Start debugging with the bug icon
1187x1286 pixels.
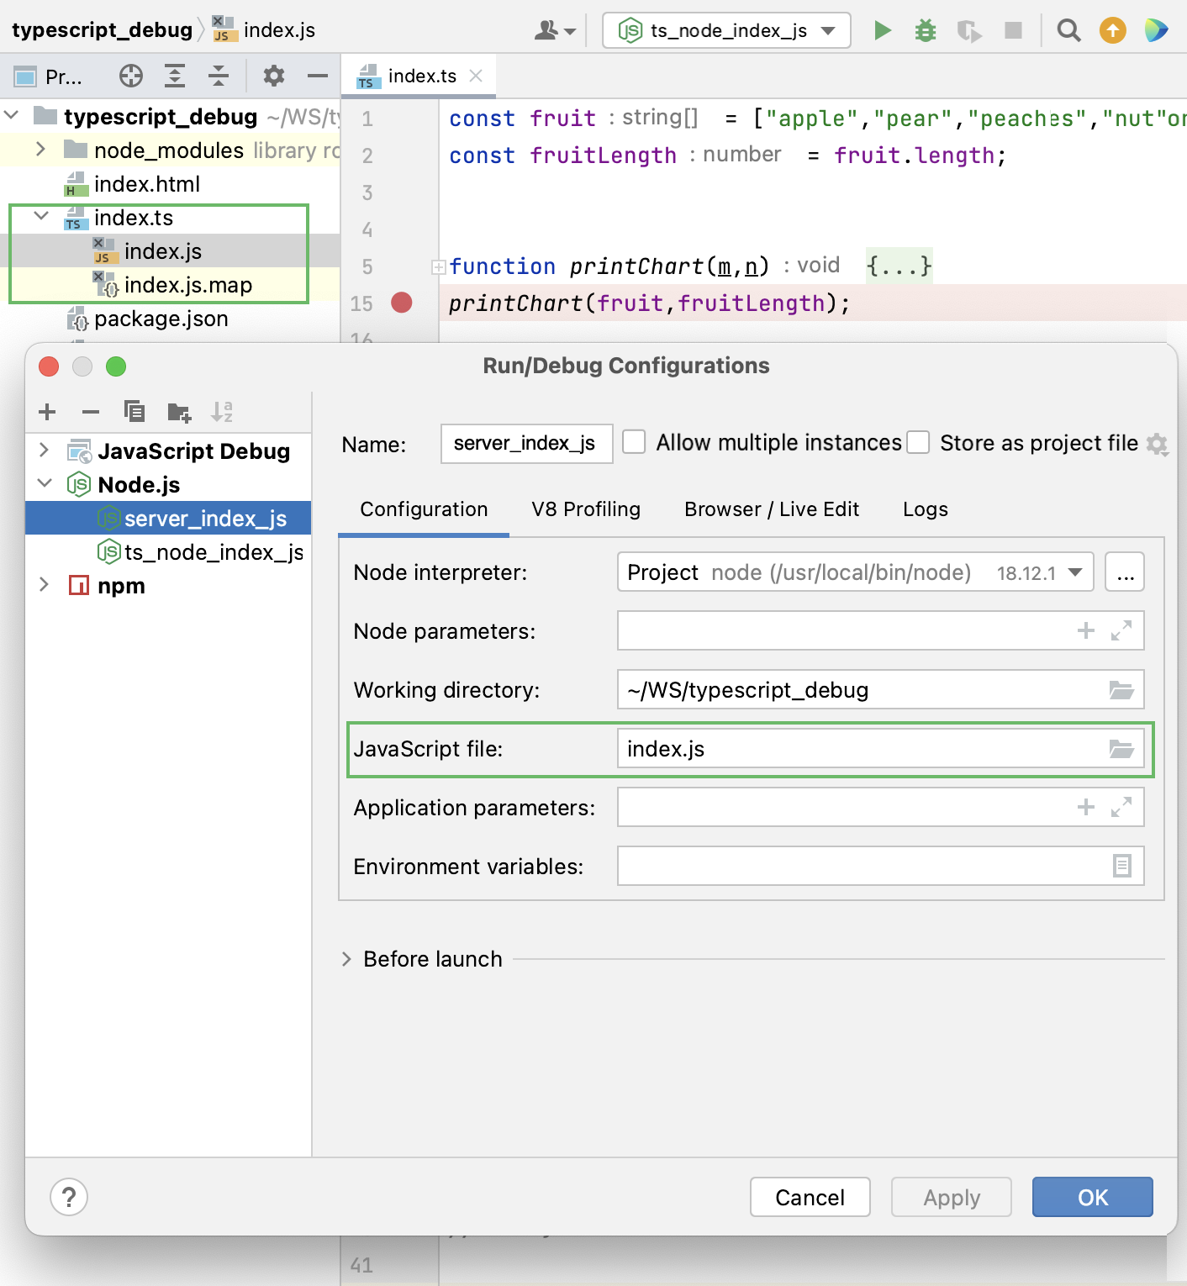(x=926, y=29)
